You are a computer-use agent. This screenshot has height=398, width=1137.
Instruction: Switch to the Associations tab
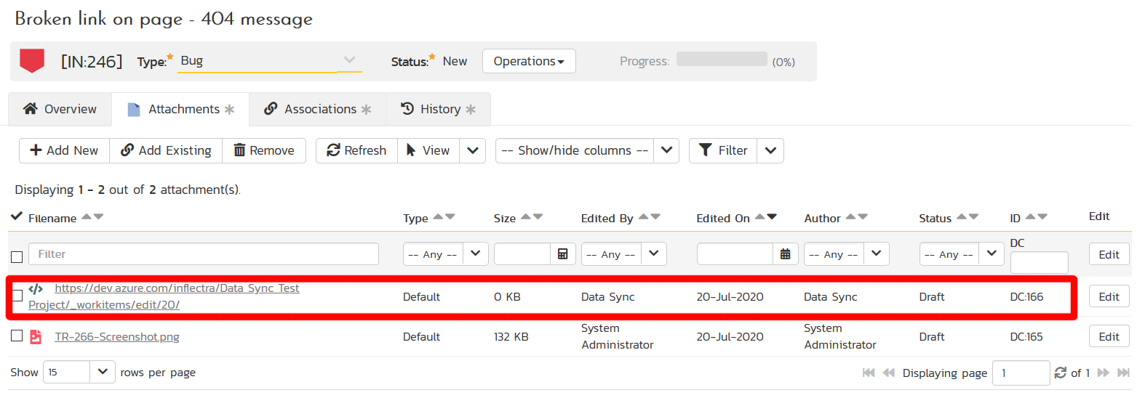(x=317, y=109)
